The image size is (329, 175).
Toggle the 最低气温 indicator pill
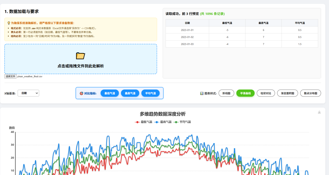click(x=110, y=93)
